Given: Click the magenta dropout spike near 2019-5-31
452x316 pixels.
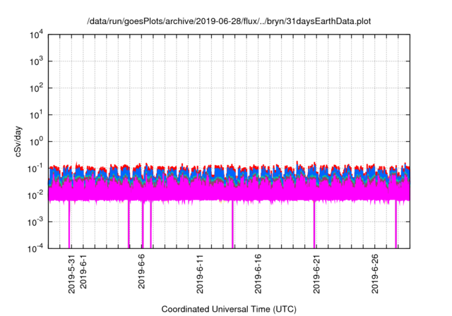Looking at the screenshot, I should [x=69, y=224].
